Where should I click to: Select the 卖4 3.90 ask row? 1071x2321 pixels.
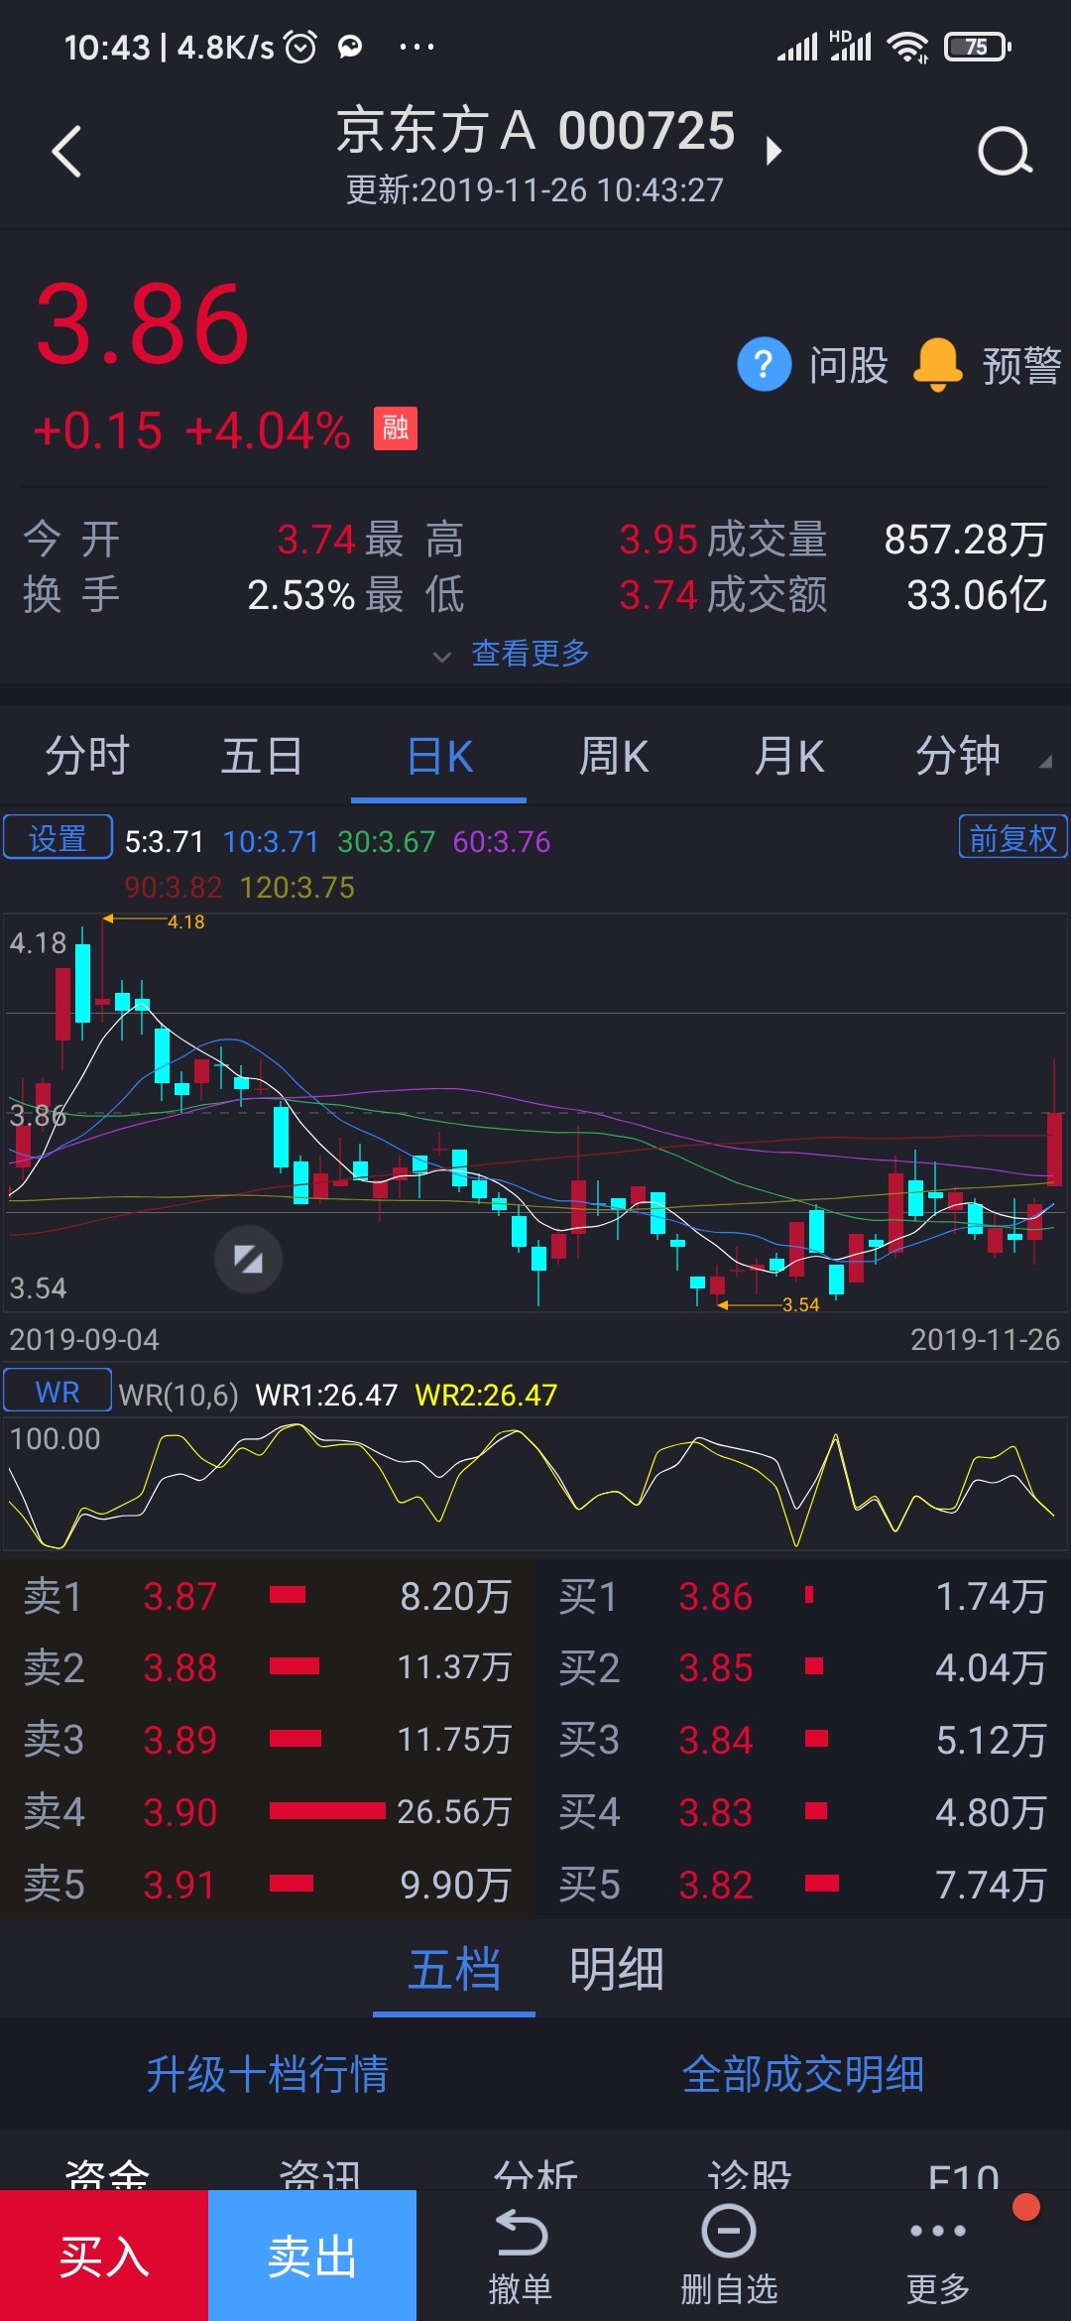(268, 1812)
